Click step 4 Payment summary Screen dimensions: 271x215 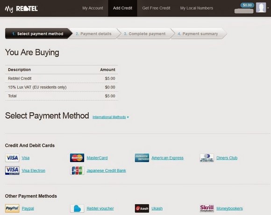(199, 34)
